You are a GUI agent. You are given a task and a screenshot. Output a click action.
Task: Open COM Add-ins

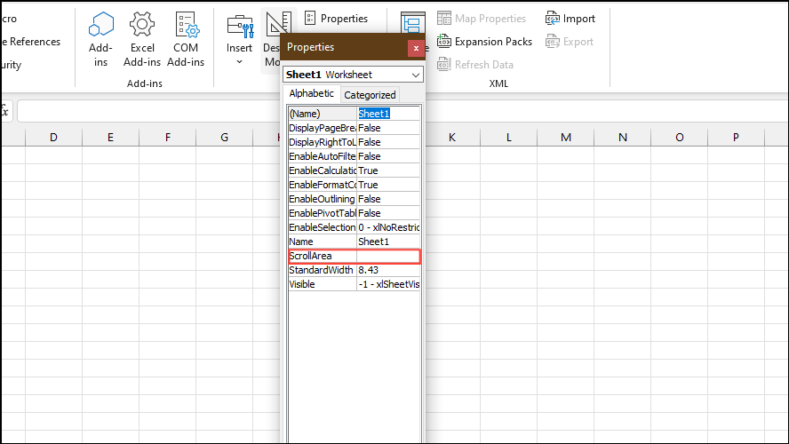coord(186,39)
